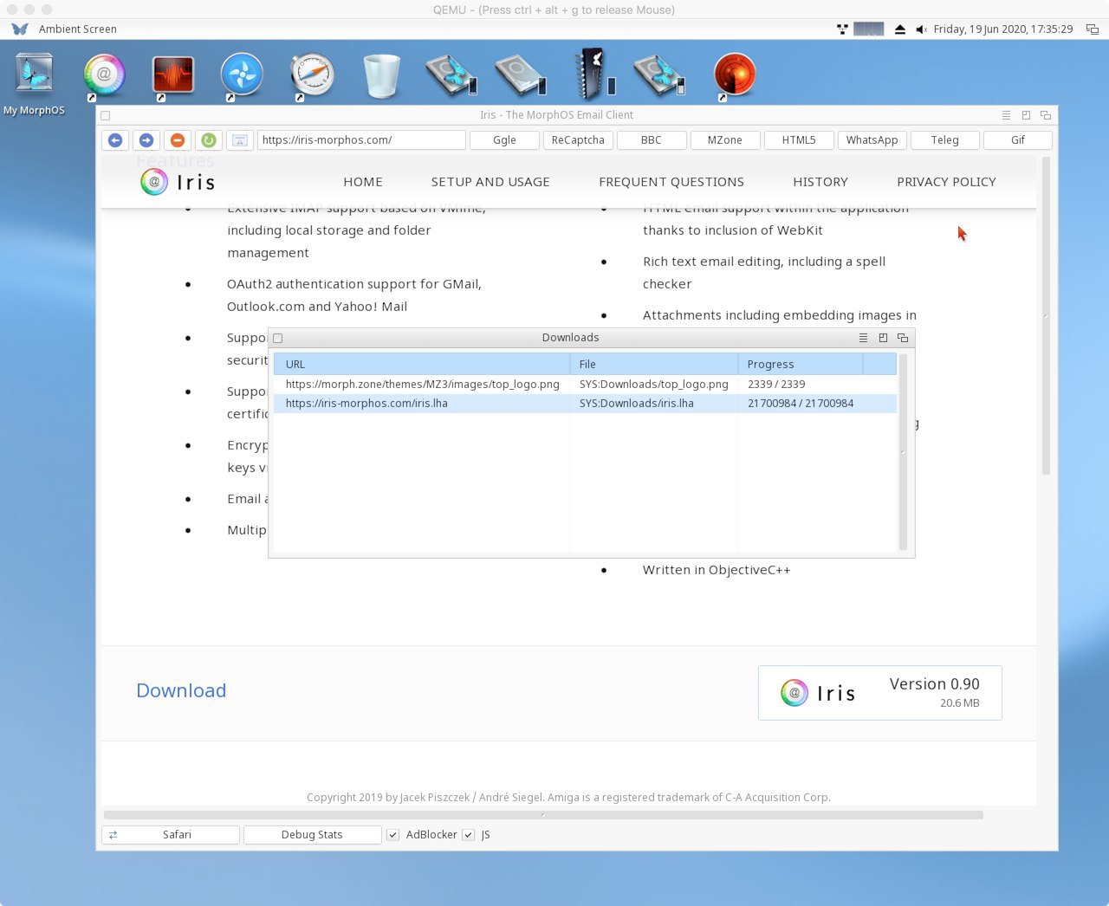Click the muted speaker volume icon
Viewport: 1109px width, 906px height.
(x=922, y=29)
